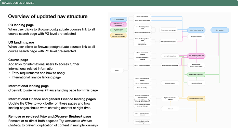This screenshot has width=238, height=133.
Task: Select the 'Overview of updated nav structure' heading
Action: point(48,16)
